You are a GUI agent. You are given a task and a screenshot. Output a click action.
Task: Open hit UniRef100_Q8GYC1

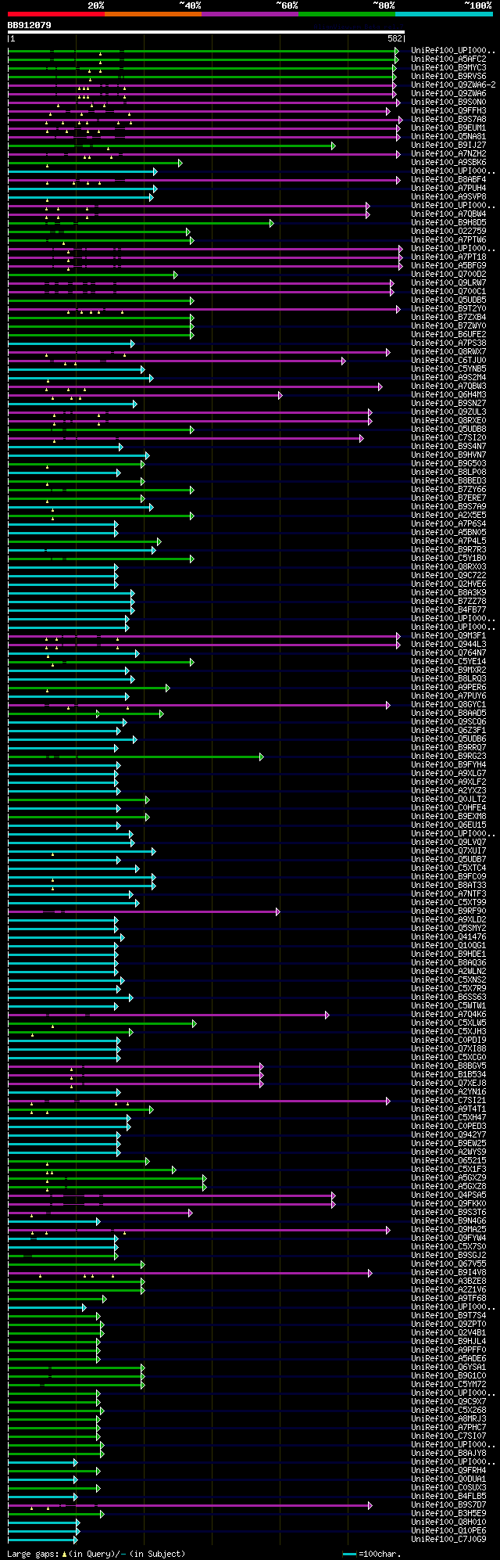coord(448,704)
